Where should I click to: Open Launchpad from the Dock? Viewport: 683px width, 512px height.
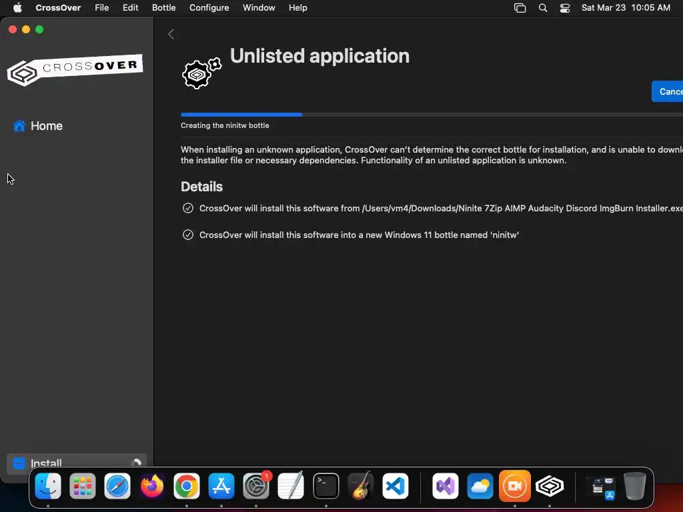click(82, 486)
